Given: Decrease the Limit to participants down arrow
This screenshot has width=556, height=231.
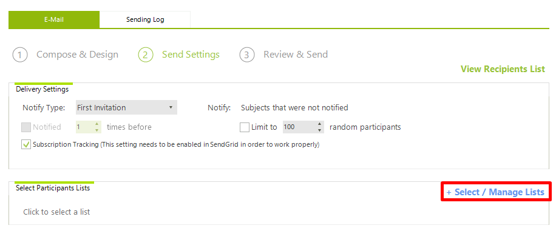Looking at the screenshot, I should 320,130.
